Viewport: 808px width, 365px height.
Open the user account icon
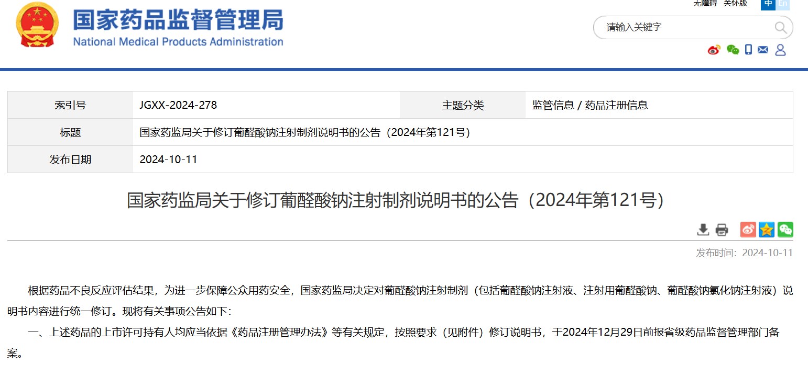[780, 50]
